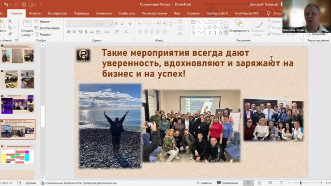Open the Конструктор tab
This screenshot has height=186, width=331.
tap(57, 13)
